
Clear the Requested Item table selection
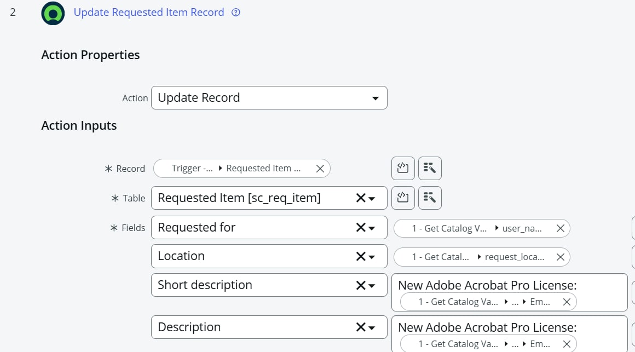tap(361, 198)
